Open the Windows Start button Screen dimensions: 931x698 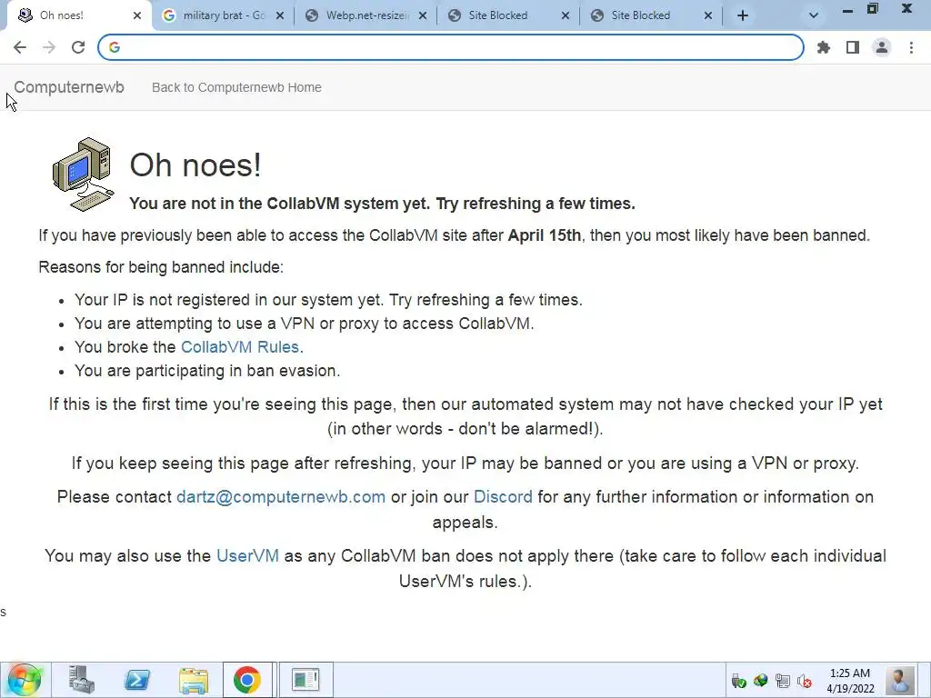click(x=25, y=680)
